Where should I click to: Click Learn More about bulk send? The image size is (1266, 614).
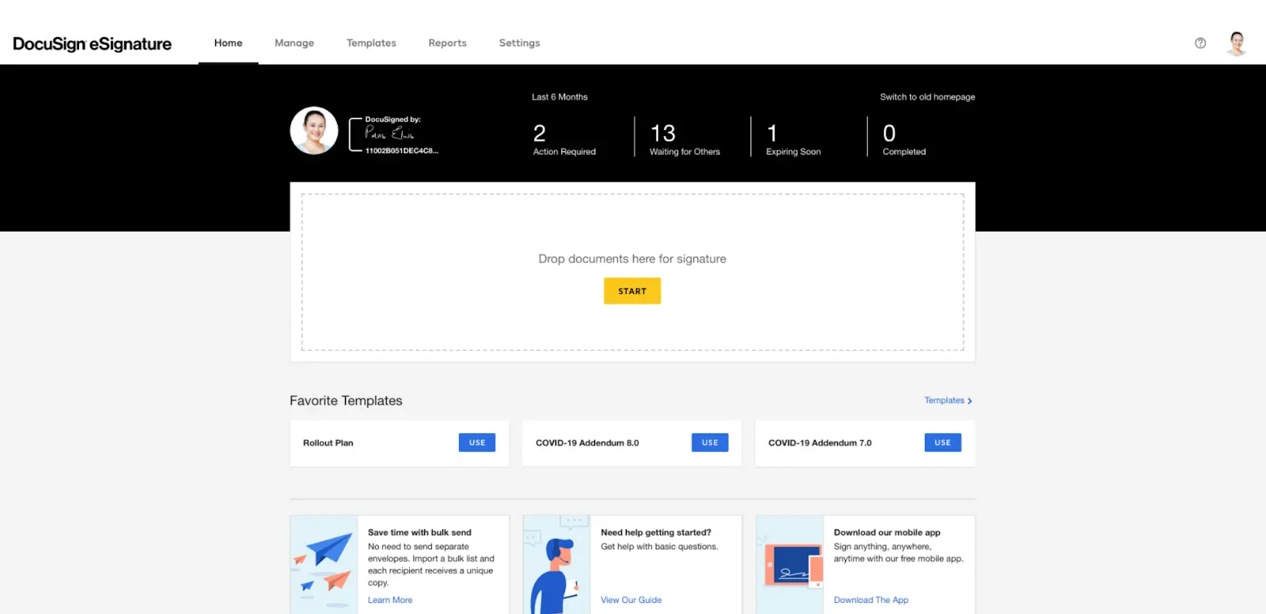click(x=390, y=600)
